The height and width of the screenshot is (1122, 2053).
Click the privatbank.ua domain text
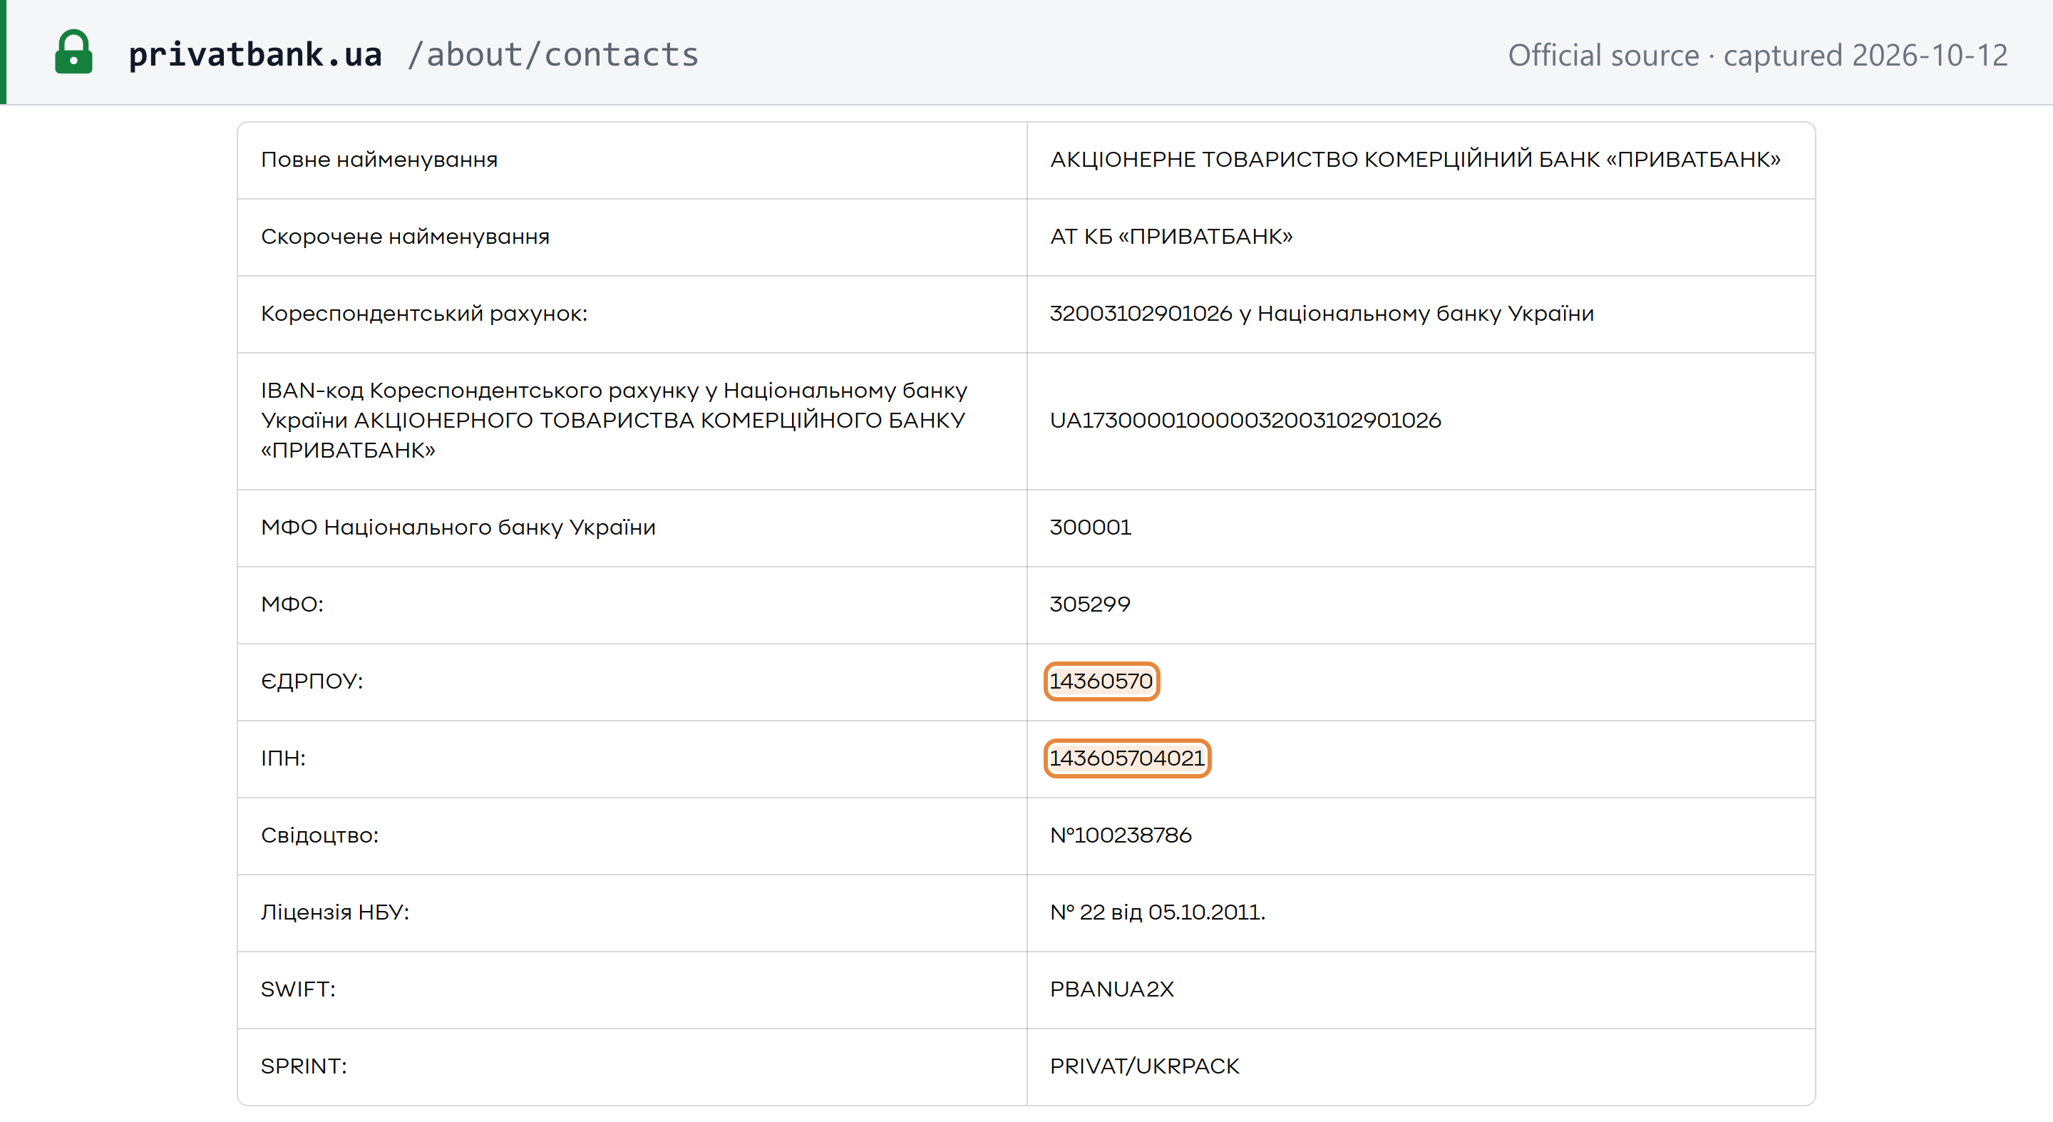coord(255,54)
